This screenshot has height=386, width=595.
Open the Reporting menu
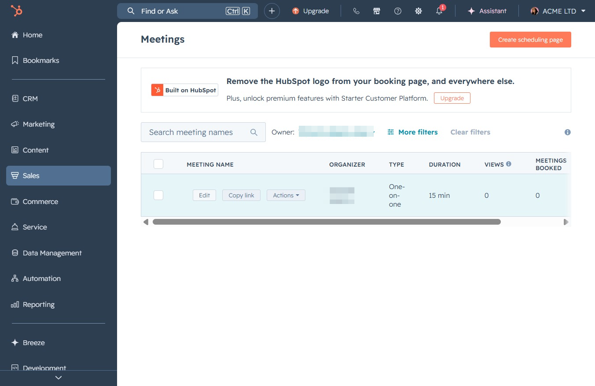(x=59, y=304)
